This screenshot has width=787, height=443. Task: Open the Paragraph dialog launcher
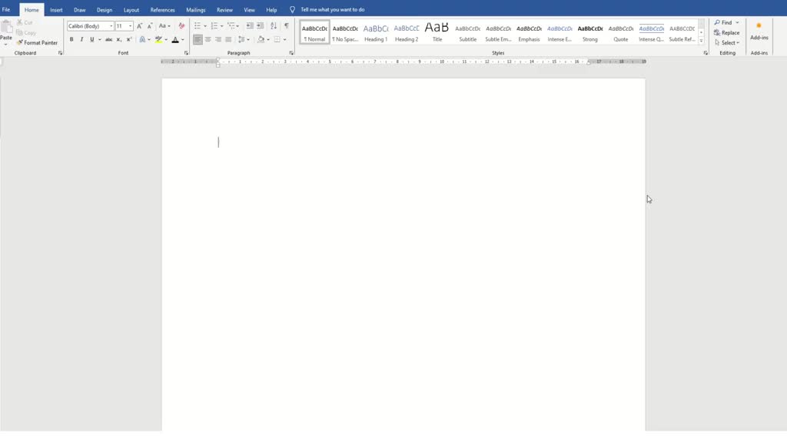click(x=291, y=53)
